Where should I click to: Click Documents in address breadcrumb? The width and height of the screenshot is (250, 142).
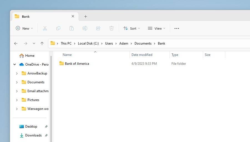click(143, 43)
